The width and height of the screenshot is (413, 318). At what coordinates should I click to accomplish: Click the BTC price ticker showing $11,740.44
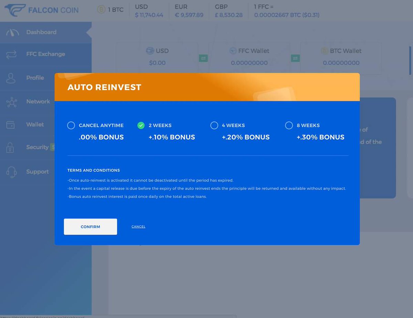149,11
